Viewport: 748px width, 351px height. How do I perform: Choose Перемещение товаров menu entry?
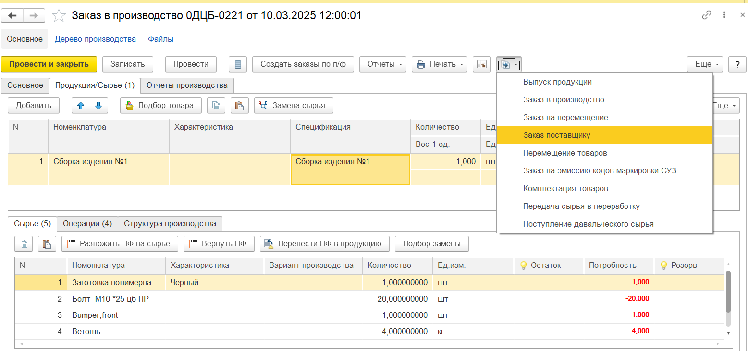tap(565, 153)
